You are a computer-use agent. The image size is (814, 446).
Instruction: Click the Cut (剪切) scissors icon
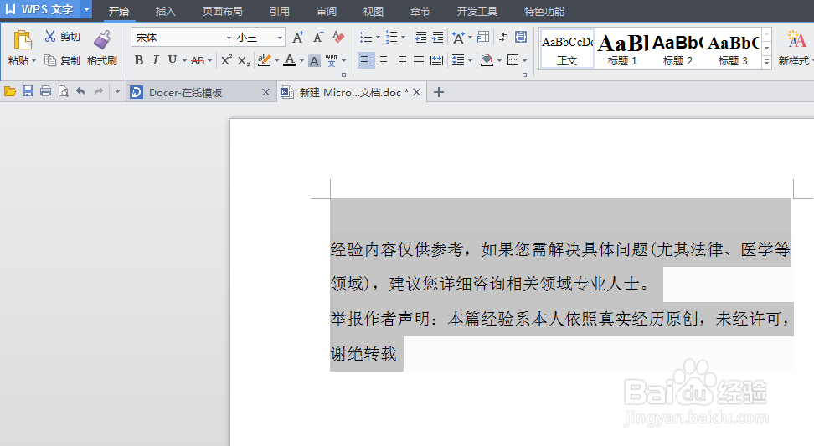(x=50, y=36)
